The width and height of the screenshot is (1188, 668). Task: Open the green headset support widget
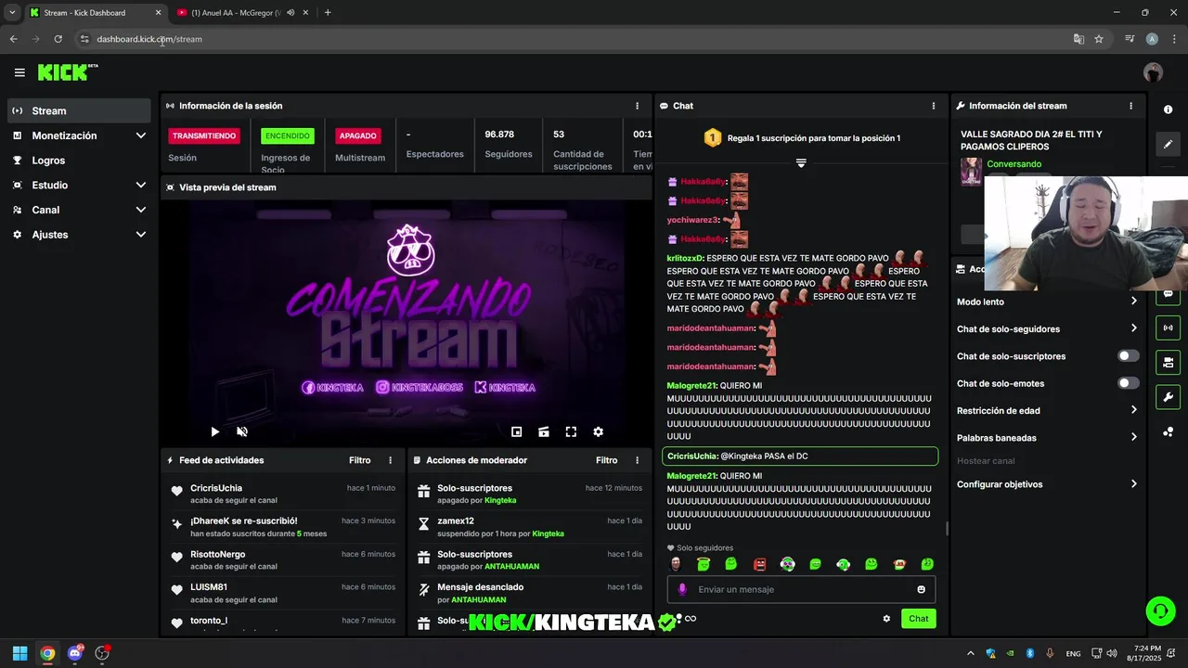1160,610
